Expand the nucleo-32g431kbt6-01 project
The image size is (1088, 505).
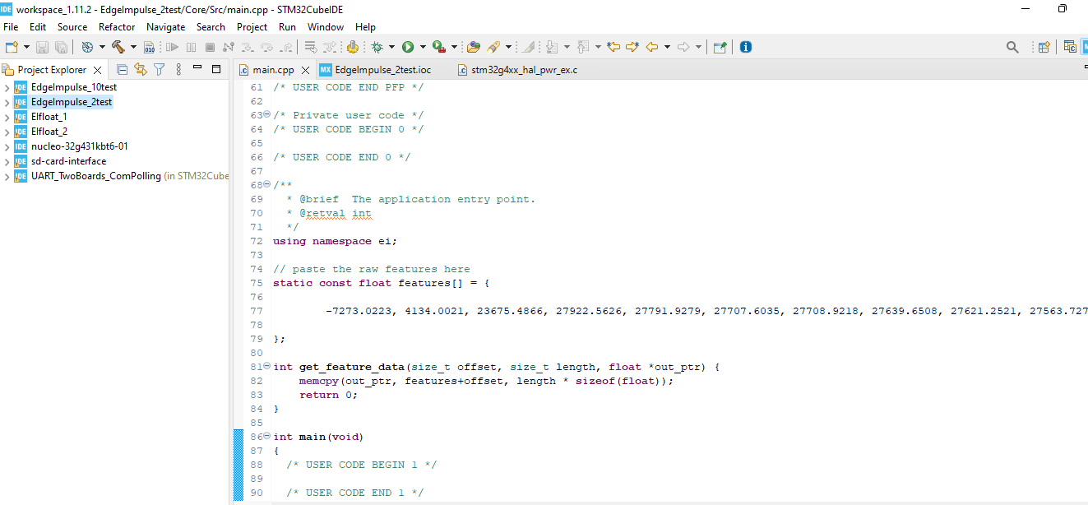[x=7, y=146]
